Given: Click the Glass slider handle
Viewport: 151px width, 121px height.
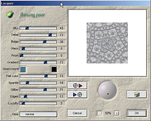Looking at the screenshot, I should point(23,48).
